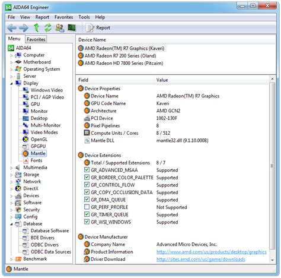Open the View menu
The height and width of the screenshot is (278, 281).
point(25,17)
